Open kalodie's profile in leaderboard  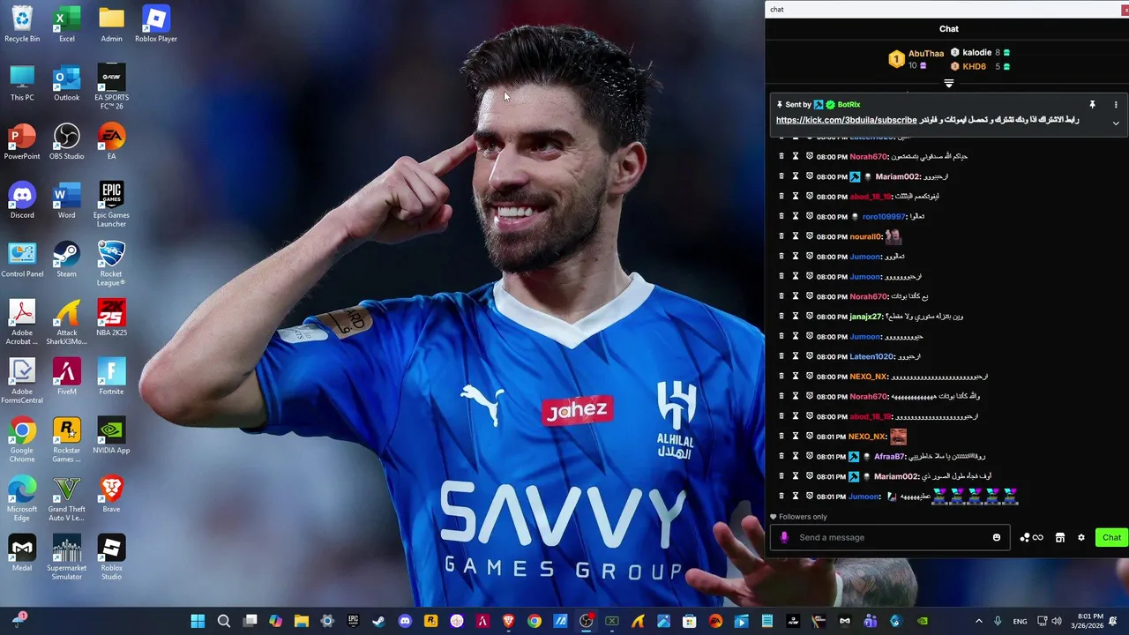click(x=976, y=53)
